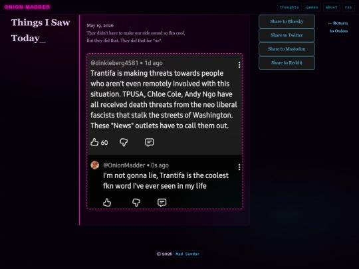Click the @dinkleberg4581 username

click(x=114, y=63)
